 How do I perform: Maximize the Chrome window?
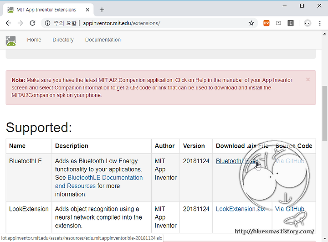tap(302, 6)
